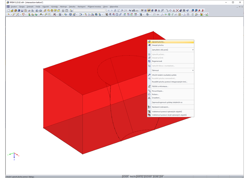Open the Soubor menu
This screenshot has height=178, width=249.
click(14, 7)
